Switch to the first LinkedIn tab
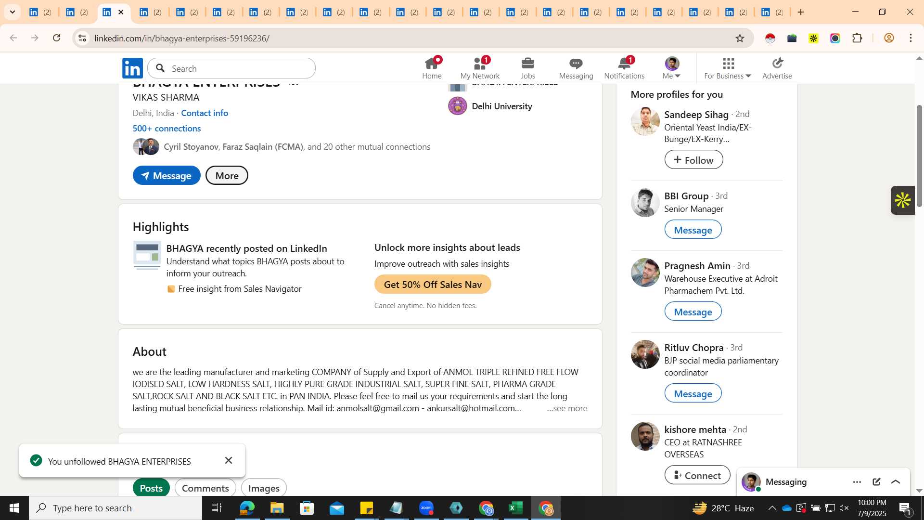This screenshot has height=520, width=924. [x=40, y=12]
